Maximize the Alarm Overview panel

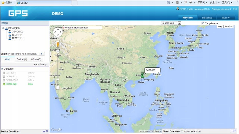coord(235,131)
